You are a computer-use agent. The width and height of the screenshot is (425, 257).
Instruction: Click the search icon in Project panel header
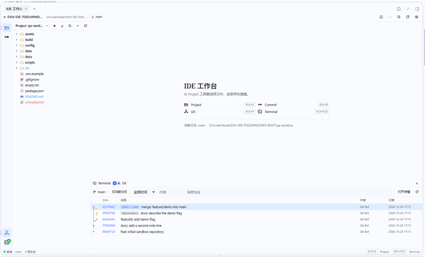(70, 26)
